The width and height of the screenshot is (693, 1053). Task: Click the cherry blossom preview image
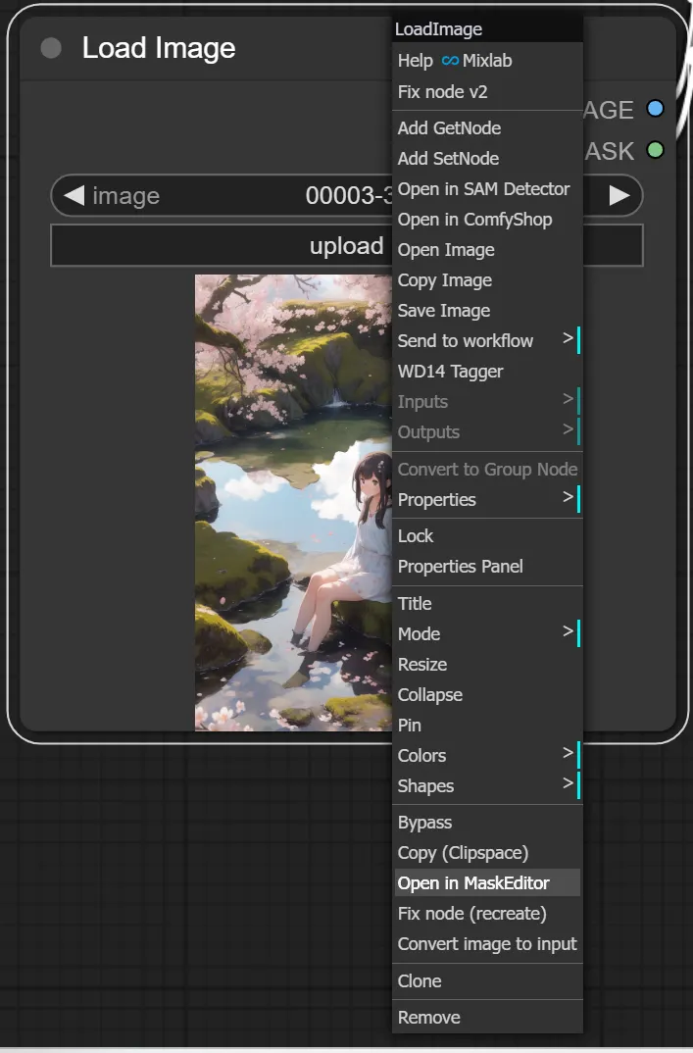point(293,502)
